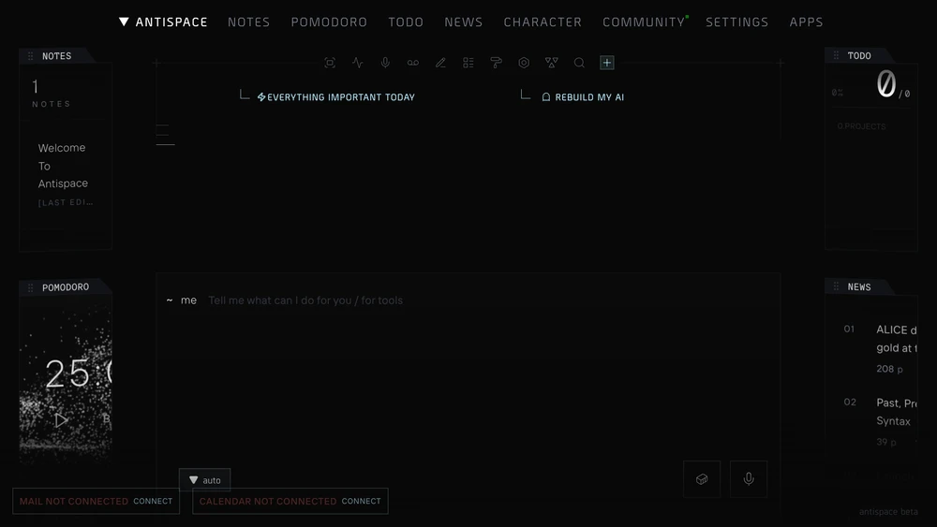Click CONNECT next to Calendar Not Connected

[x=361, y=502]
